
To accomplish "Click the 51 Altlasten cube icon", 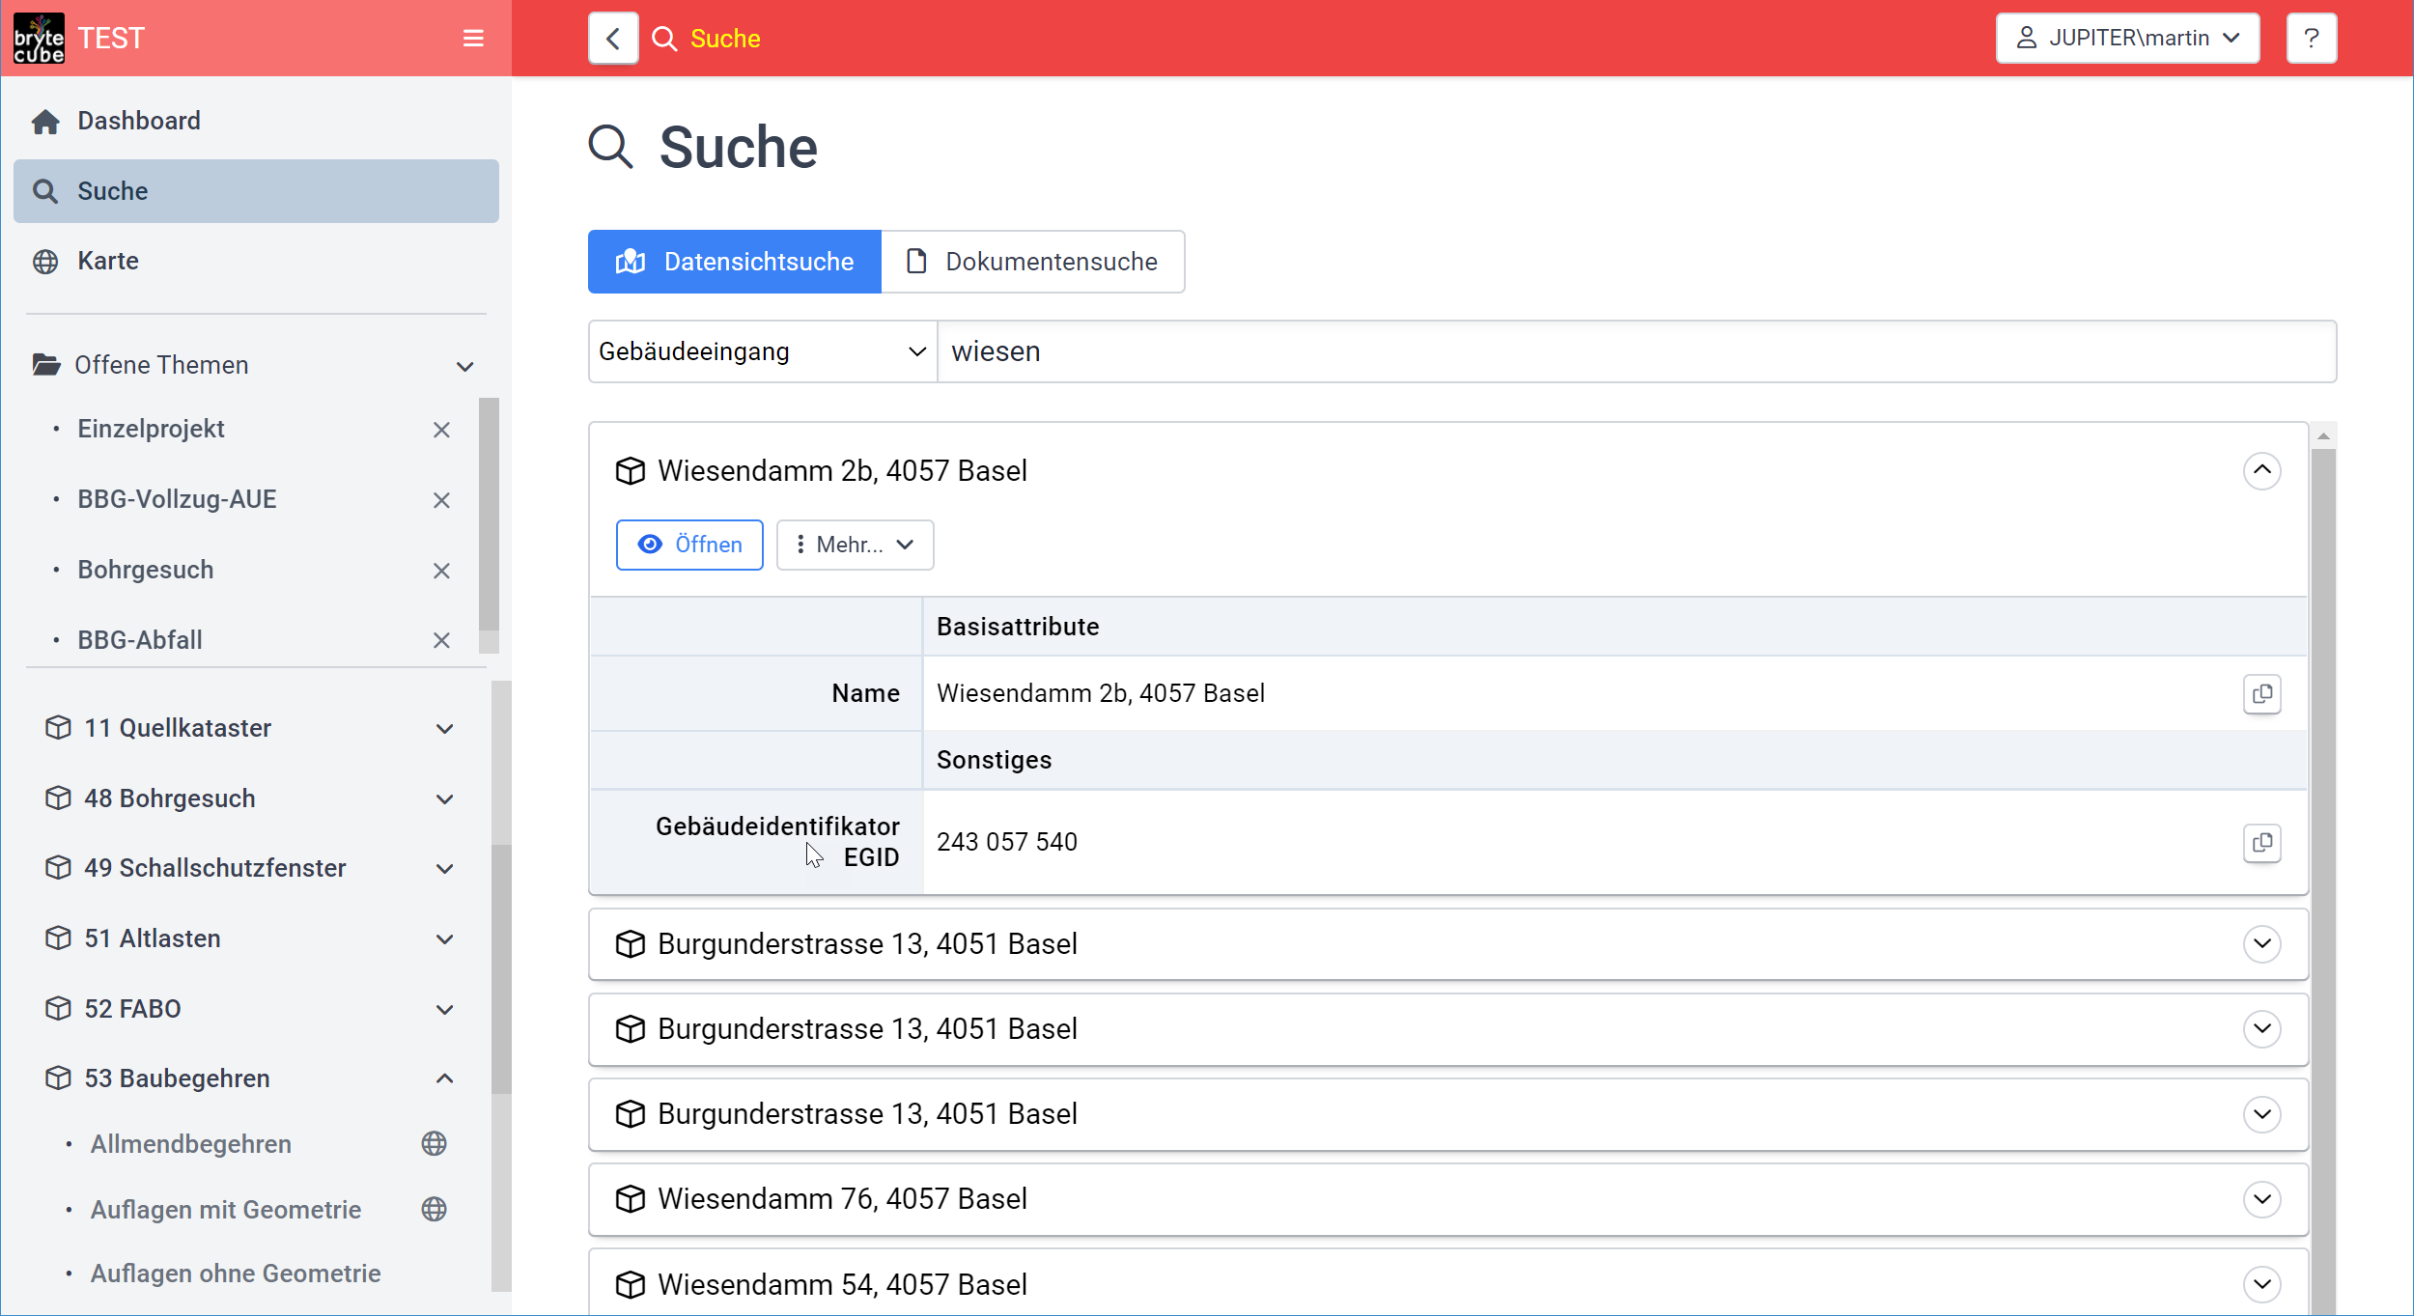I will 58,938.
